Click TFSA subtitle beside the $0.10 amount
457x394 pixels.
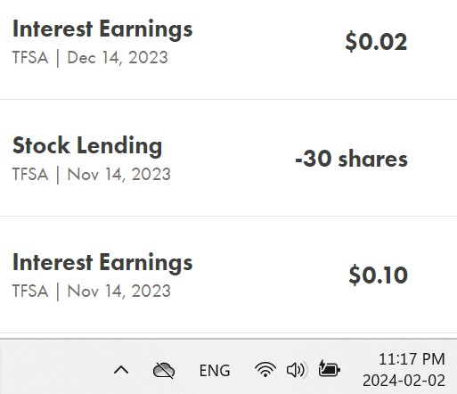pos(92,291)
